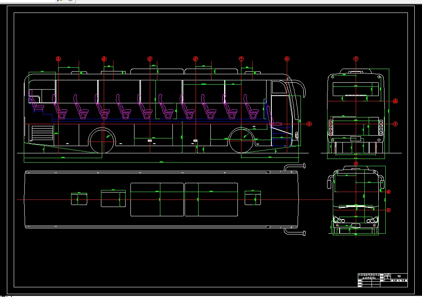Select the smallest rear roof hatch in top view
The height and width of the screenshot is (297, 422).
79,199
